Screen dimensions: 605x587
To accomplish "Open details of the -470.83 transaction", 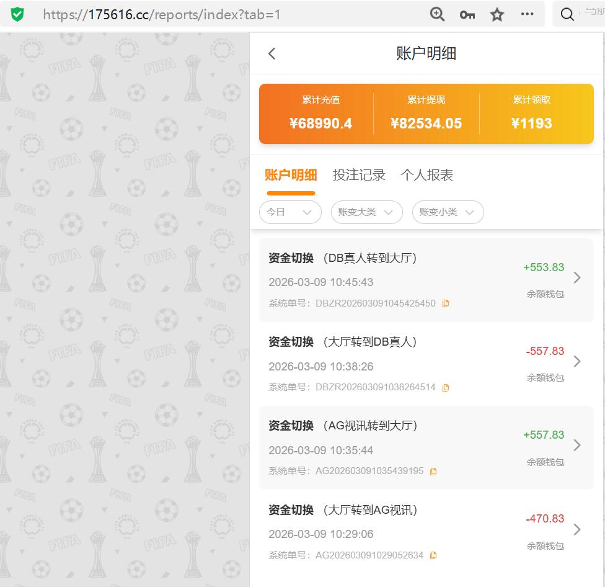I will pyautogui.click(x=576, y=529).
